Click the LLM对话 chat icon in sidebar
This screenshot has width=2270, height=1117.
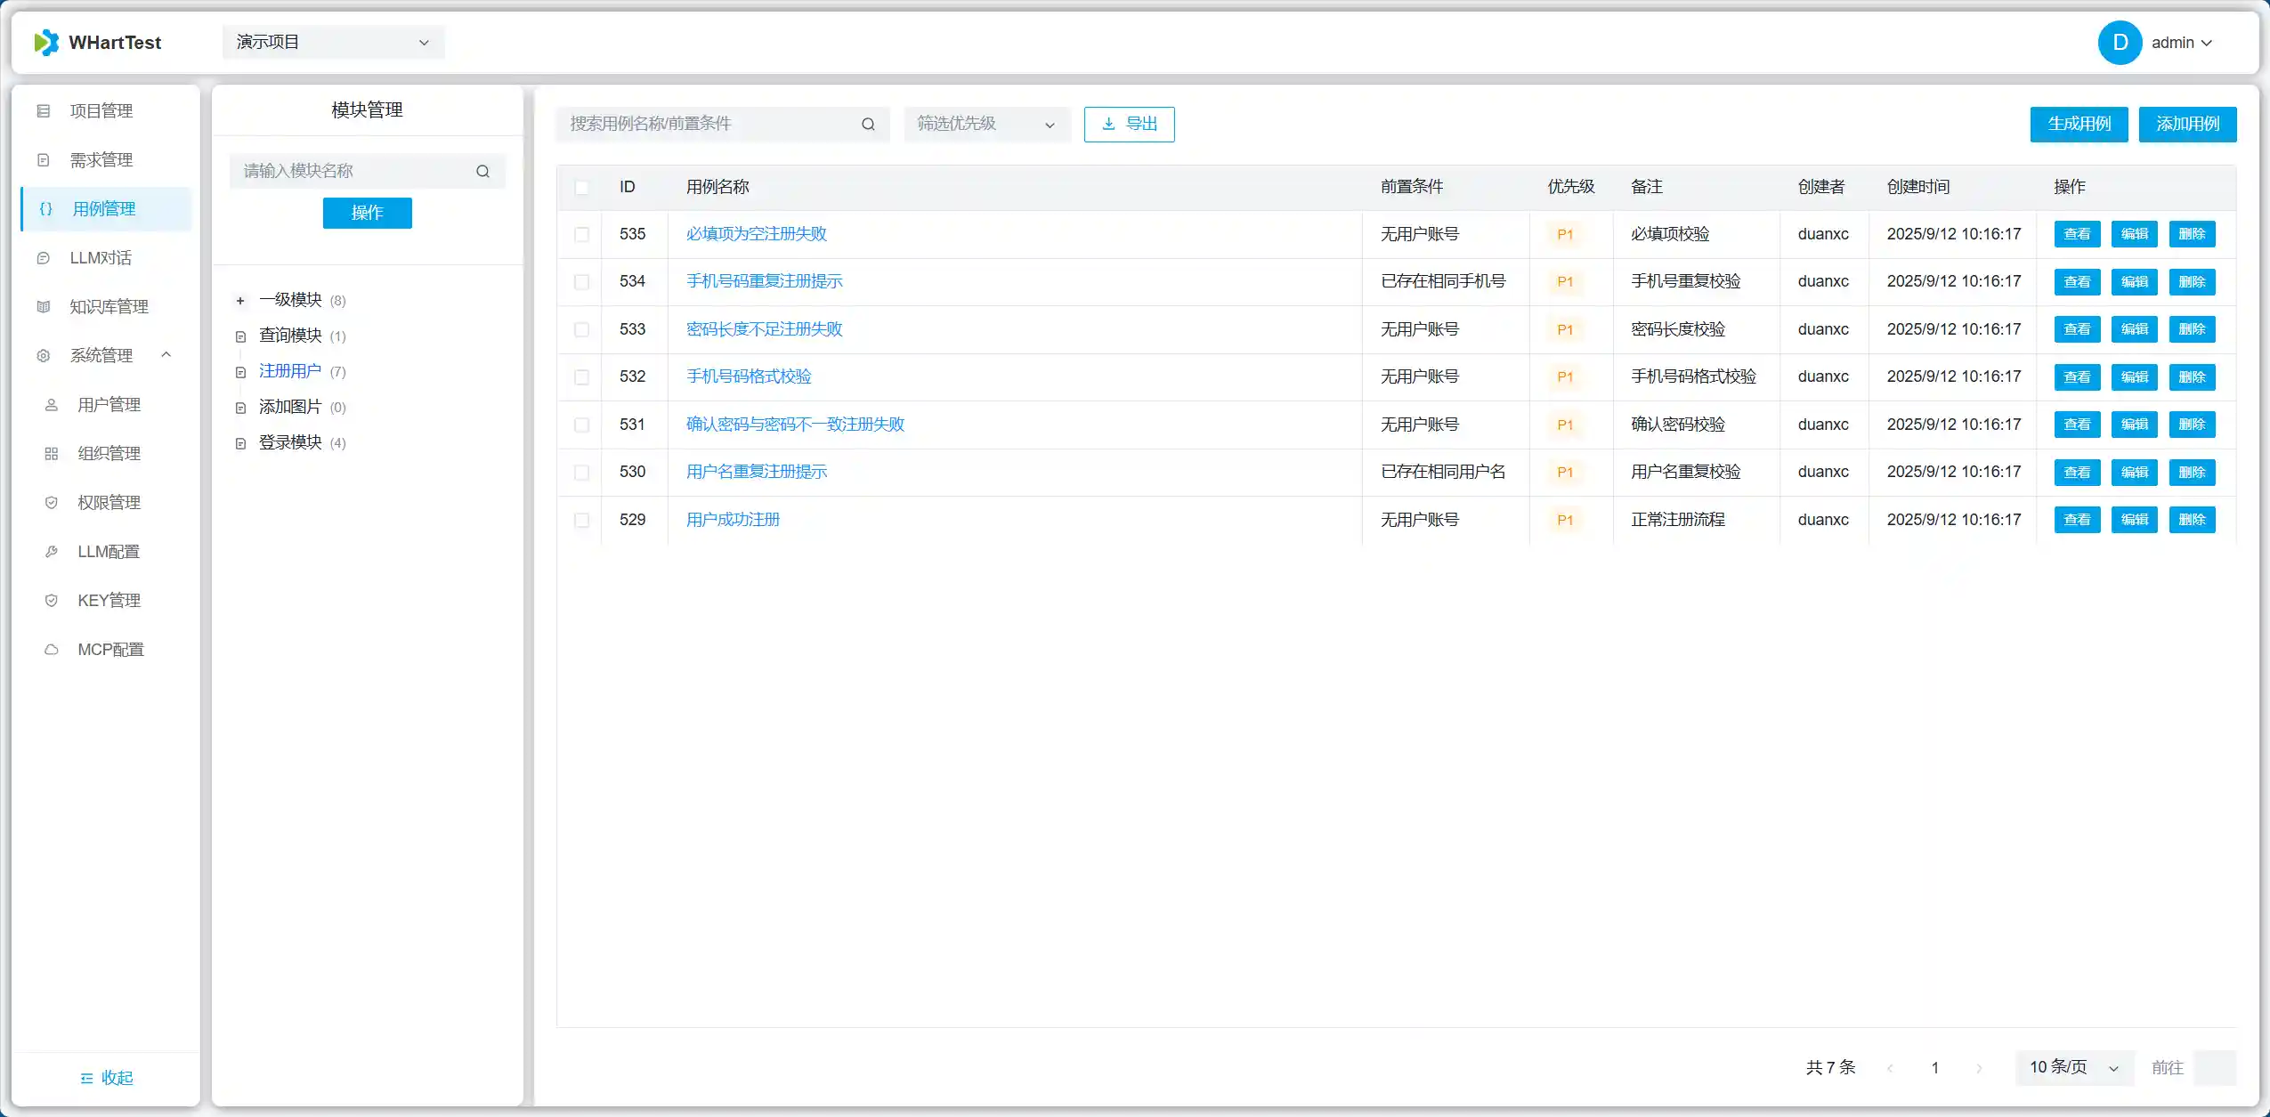click(44, 258)
